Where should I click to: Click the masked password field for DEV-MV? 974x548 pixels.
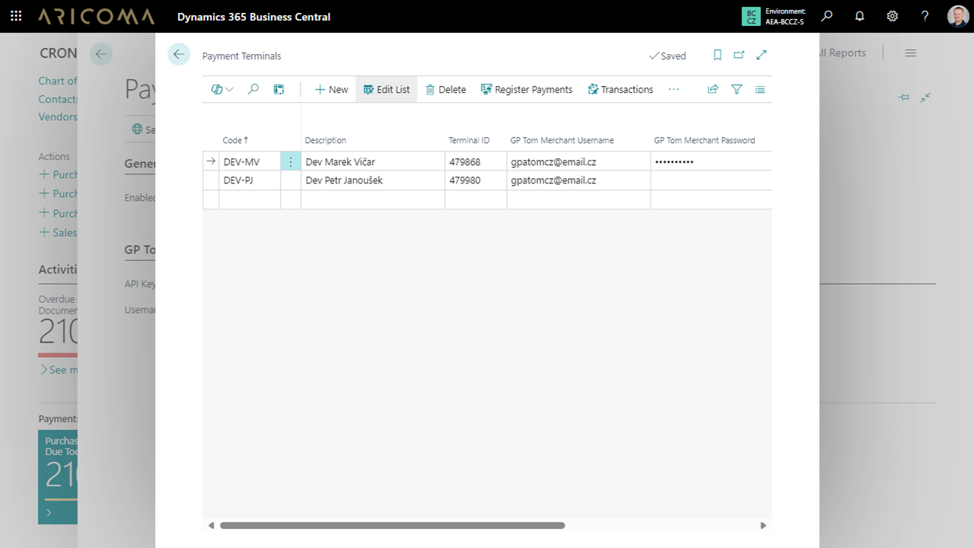711,161
